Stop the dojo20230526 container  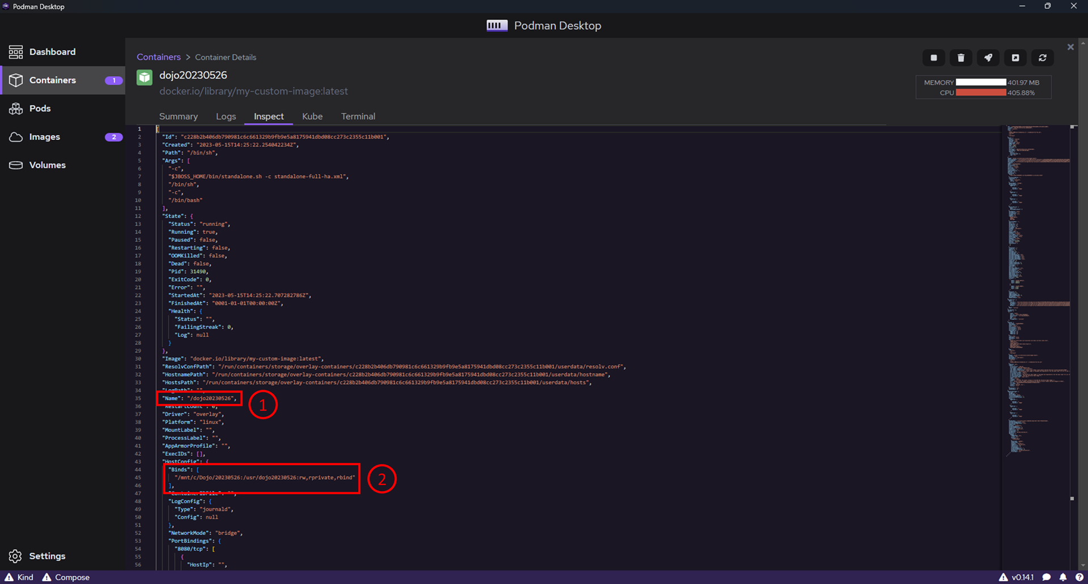tap(934, 58)
